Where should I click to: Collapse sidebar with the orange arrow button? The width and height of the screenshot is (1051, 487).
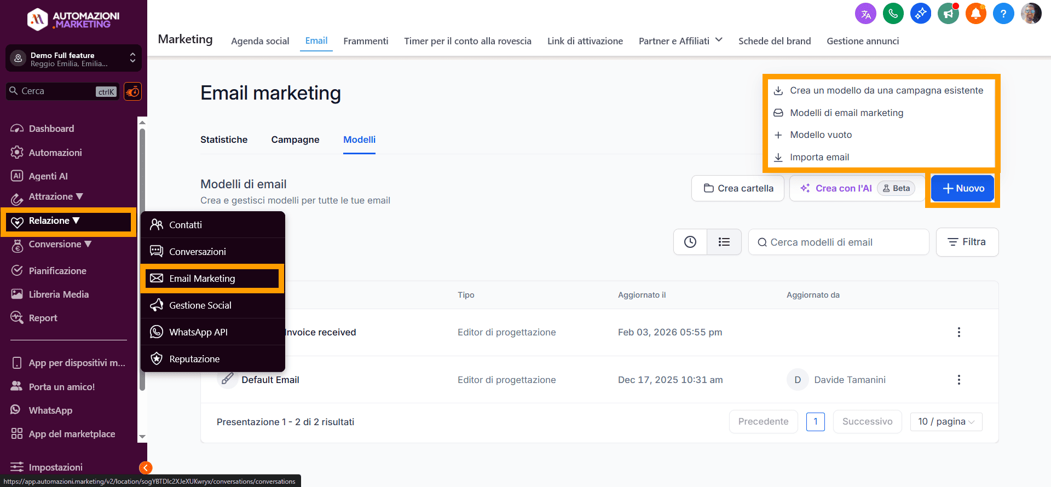(x=146, y=467)
